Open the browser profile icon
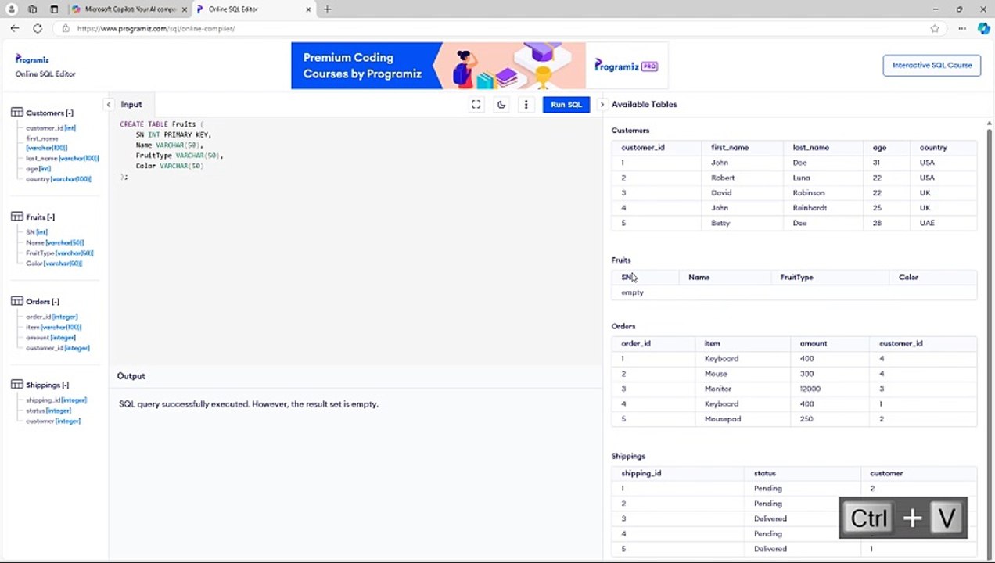Image resolution: width=995 pixels, height=563 pixels. pyautogui.click(x=12, y=9)
